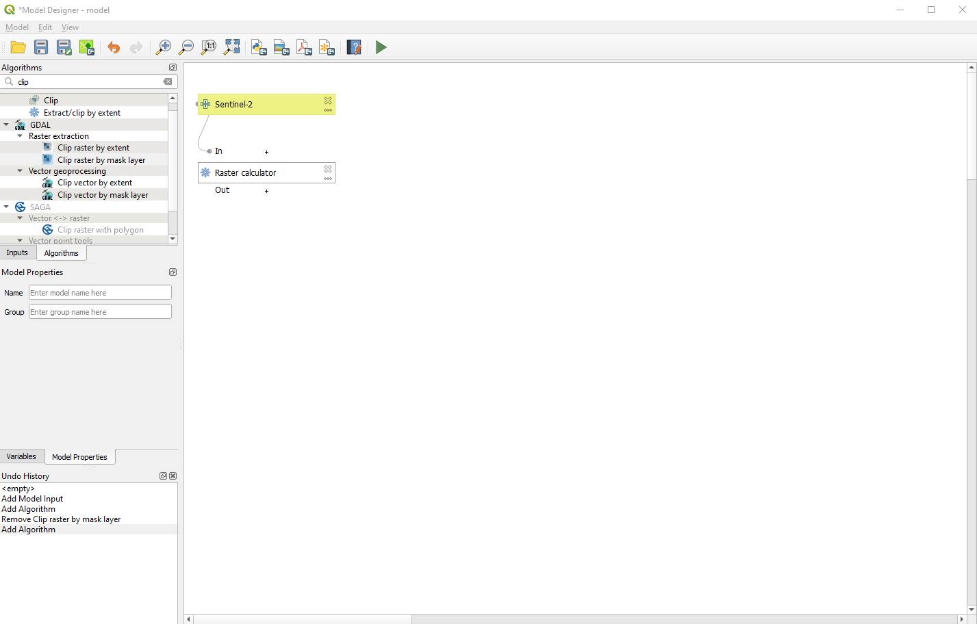This screenshot has height=624, width=977.
Task: Save model as new file
Action: (64, 47)
